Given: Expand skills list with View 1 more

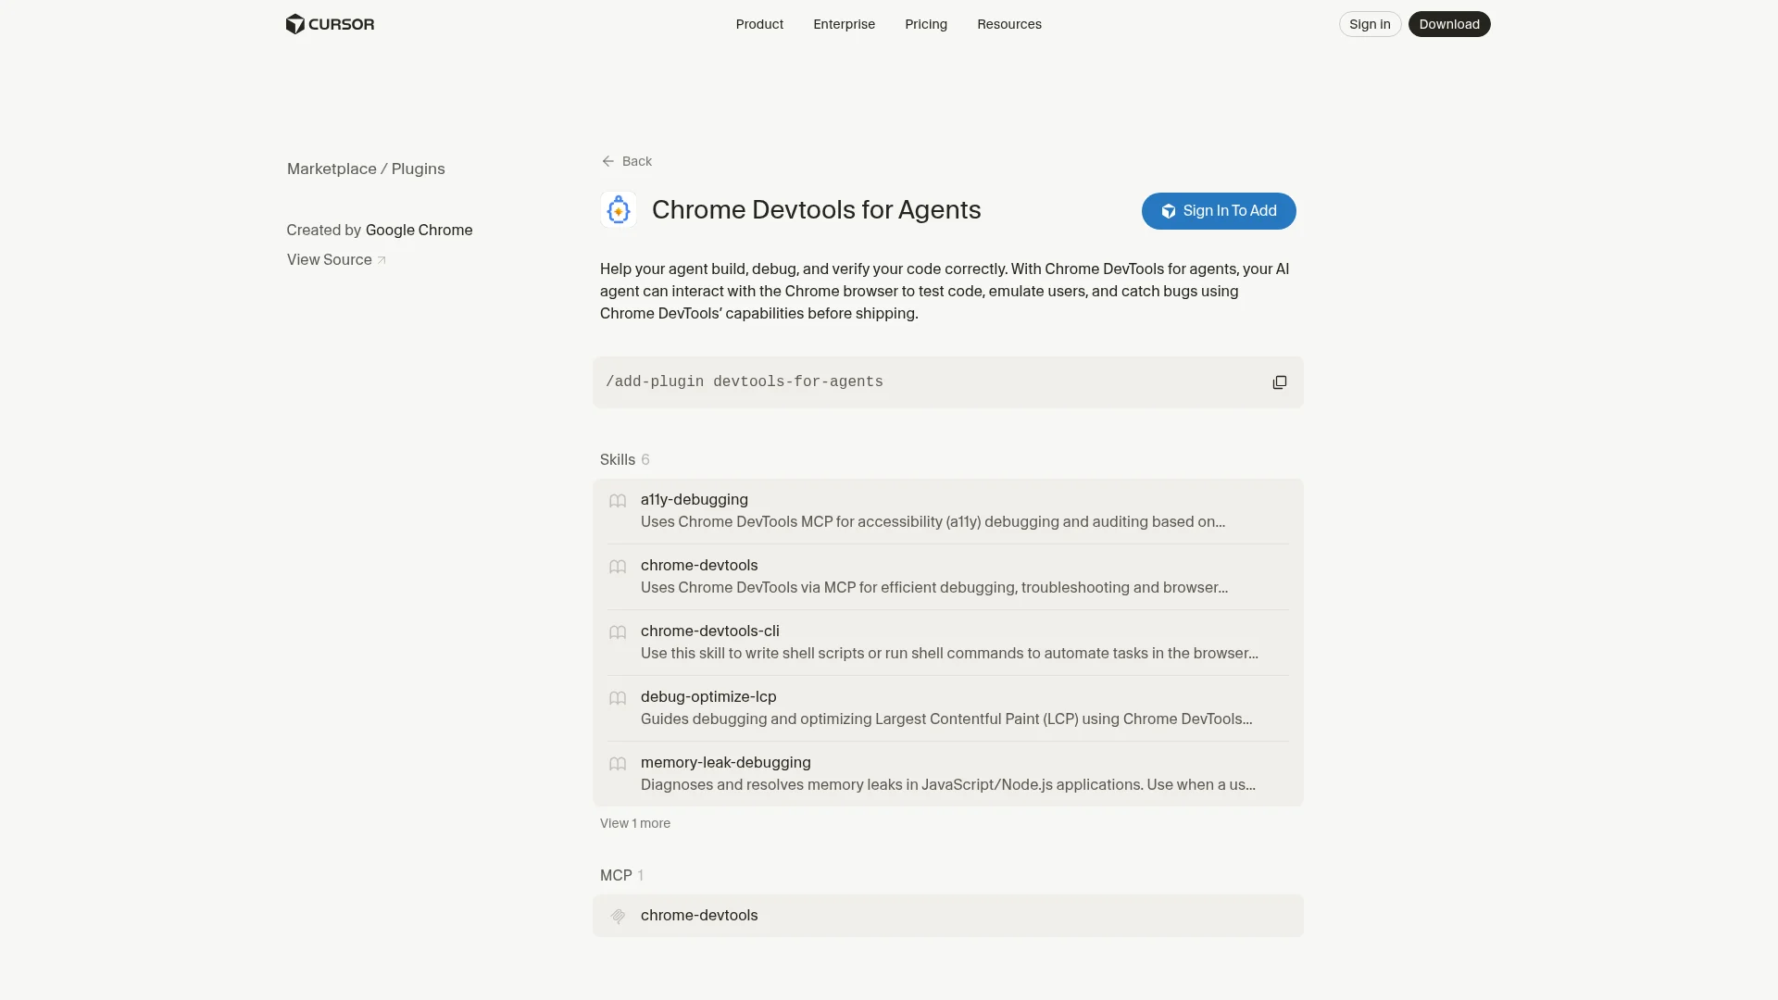Looking at the screenshot, I should (x=635, y=823).
